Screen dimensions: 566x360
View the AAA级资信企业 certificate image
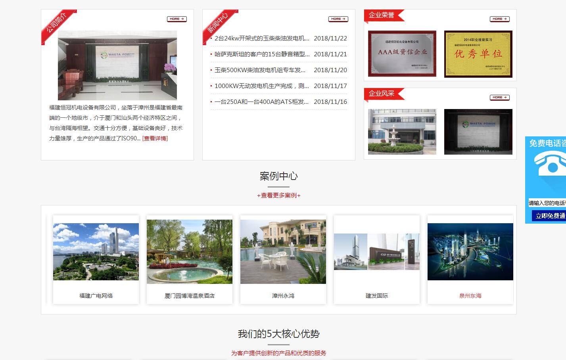402,54
